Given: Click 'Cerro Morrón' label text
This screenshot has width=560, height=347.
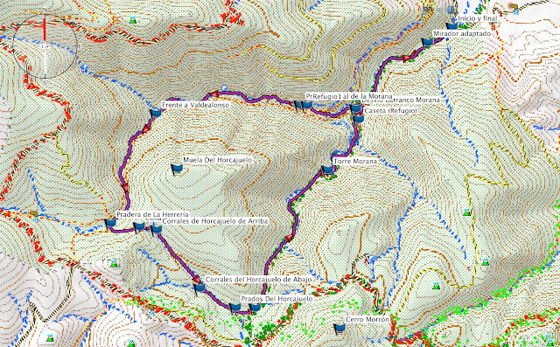Looking at the screenshot, I should (x=367, y=319).
